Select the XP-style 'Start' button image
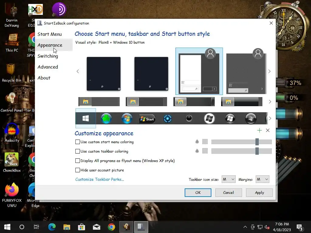Viewport: 311px width, 233px height. (x=147, y=119)
